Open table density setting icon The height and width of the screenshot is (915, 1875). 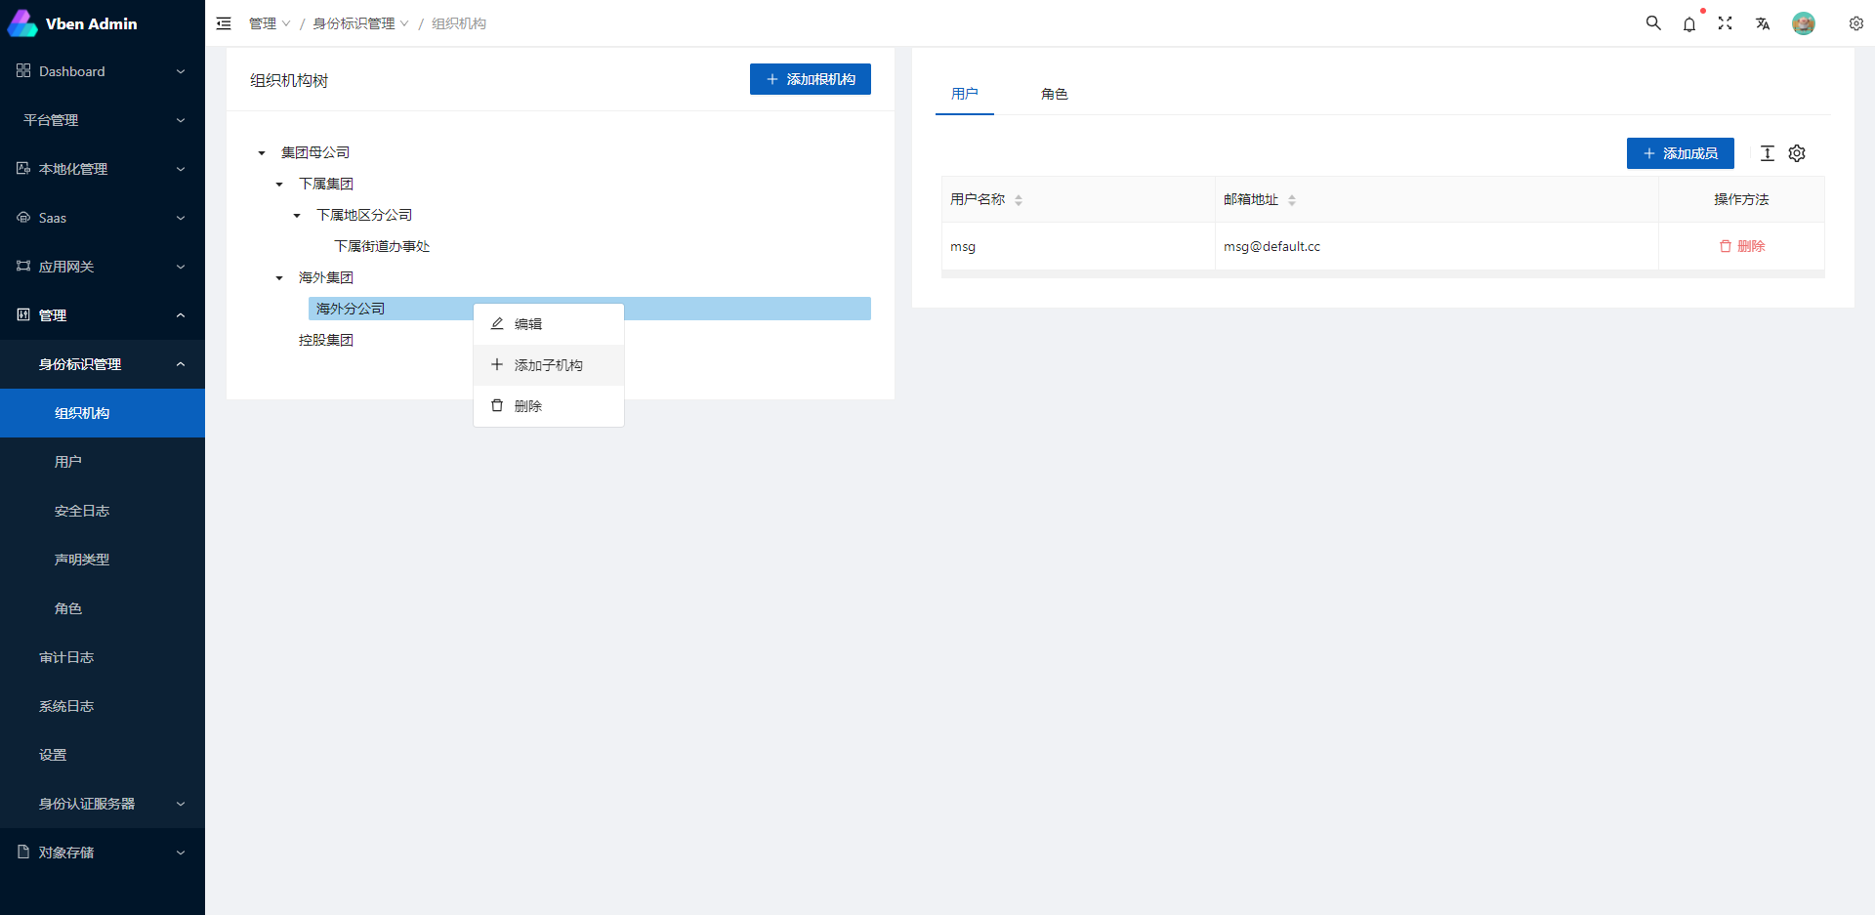1767,153
